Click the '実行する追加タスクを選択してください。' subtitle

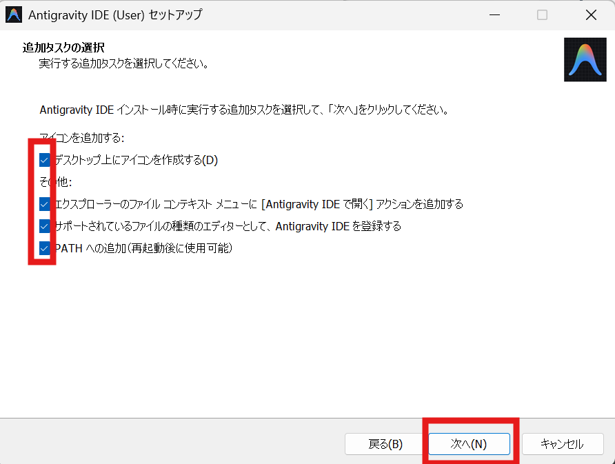coord(124,63)
